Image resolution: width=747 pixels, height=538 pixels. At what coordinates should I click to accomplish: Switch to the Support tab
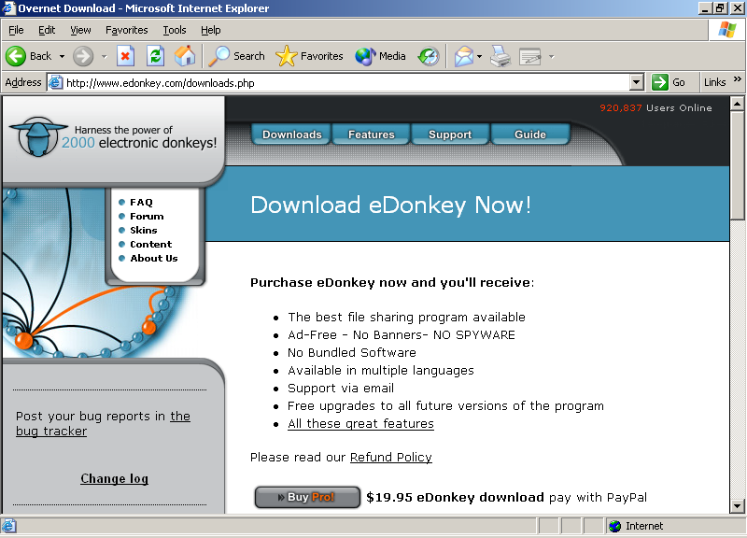(x=450, y=134)
